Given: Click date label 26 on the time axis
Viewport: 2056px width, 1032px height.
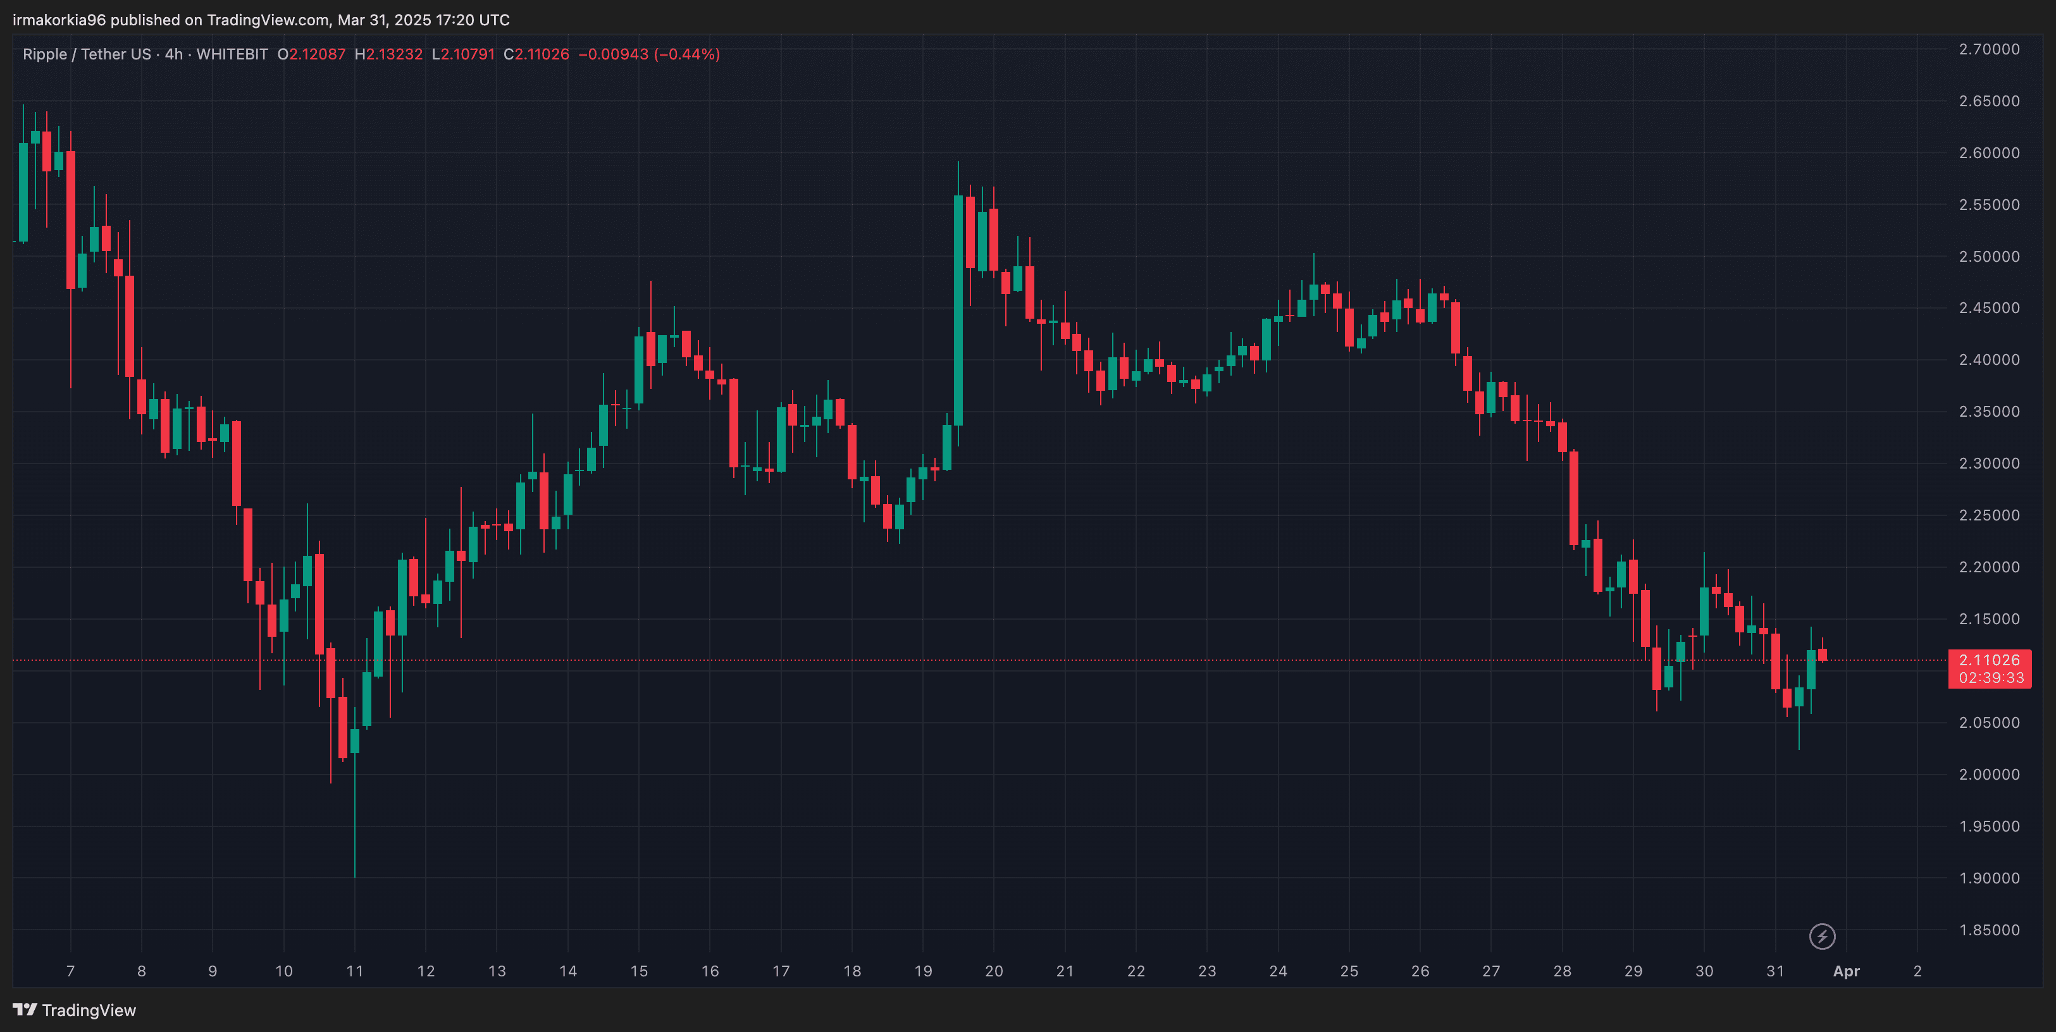Looking at the screenshot, I should point(1421,971).
